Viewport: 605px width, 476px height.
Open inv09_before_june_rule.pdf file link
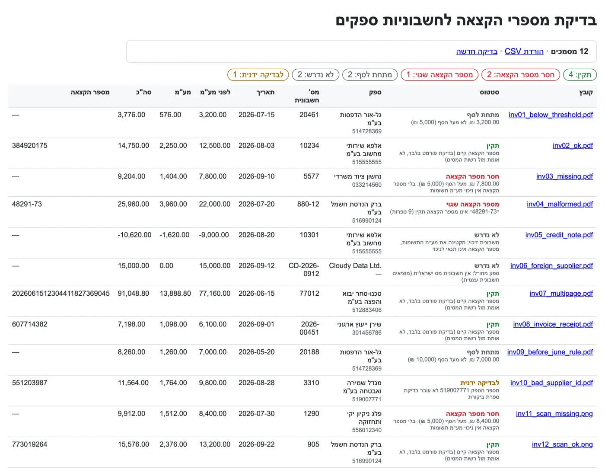550,352
